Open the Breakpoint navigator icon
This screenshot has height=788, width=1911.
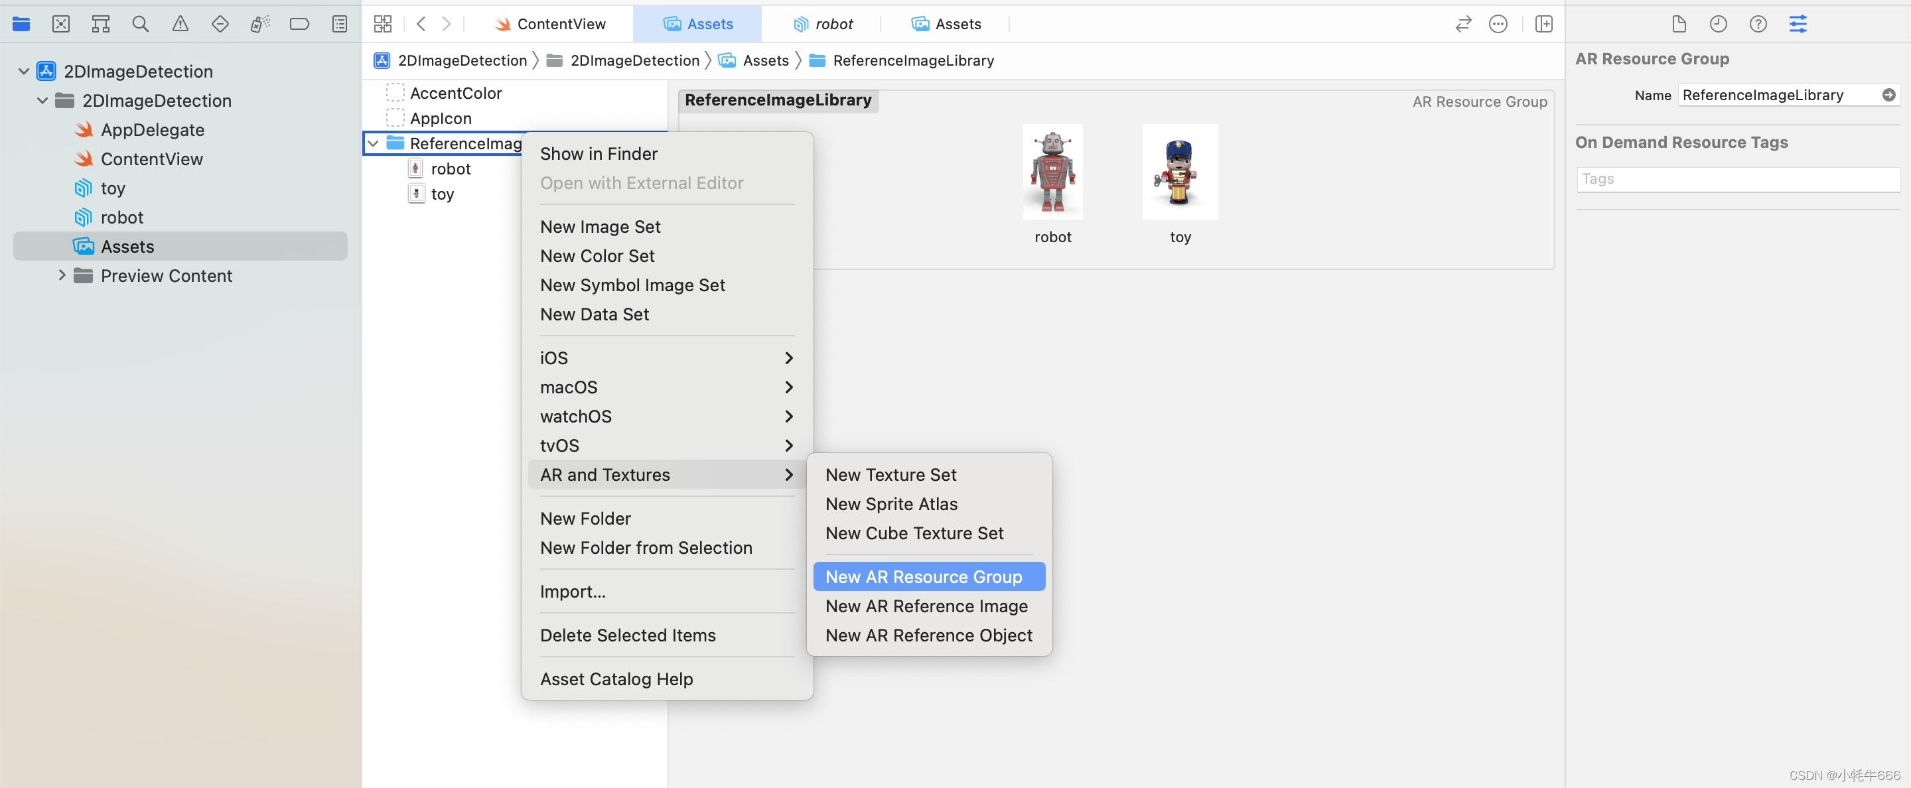[x=299, y=24]
